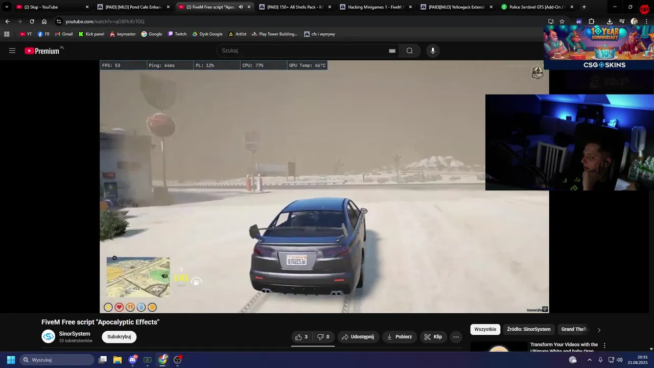Open Chrome downloads icon

click(x=610, y=21)
